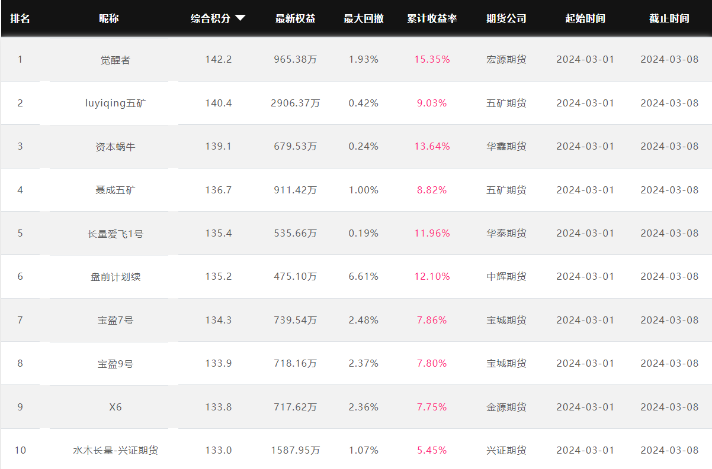Sort by the 综合积分 descending arrow
Image resolution: width=712 pixels, height=469 pixels.
coord(240,18)
